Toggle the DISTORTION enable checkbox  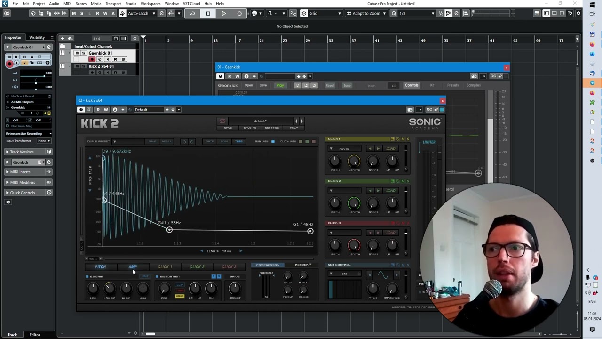click(157, 276)
